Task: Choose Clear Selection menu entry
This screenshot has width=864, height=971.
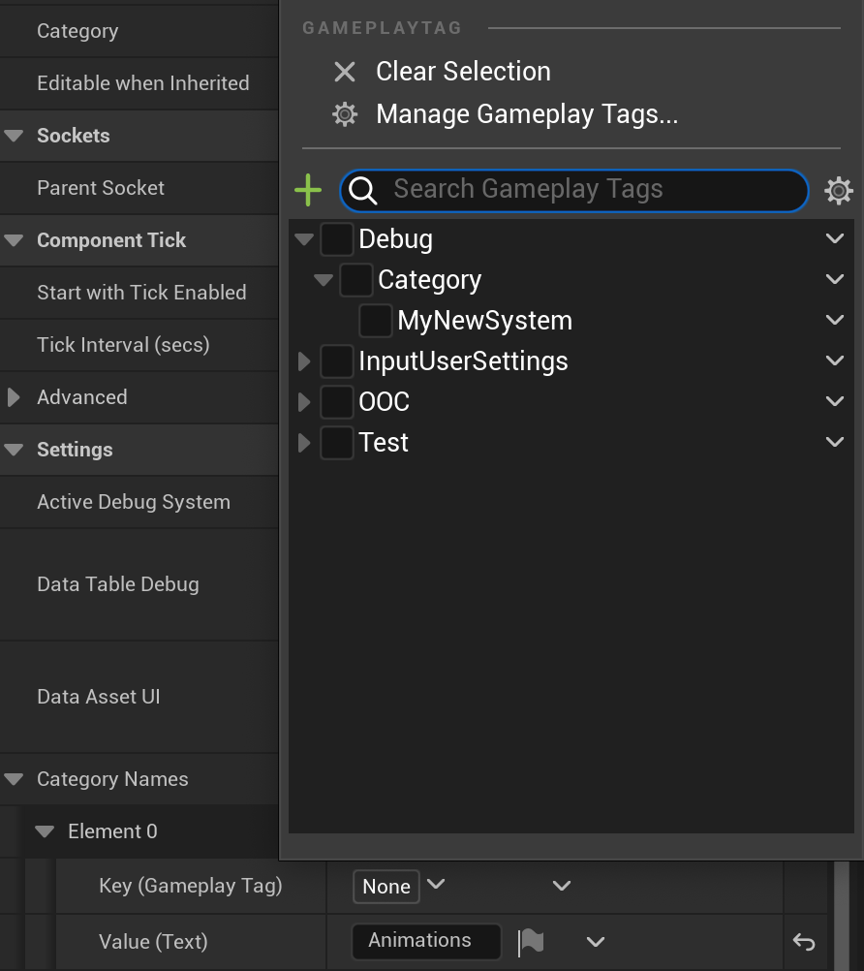Action: click(463, 72)
